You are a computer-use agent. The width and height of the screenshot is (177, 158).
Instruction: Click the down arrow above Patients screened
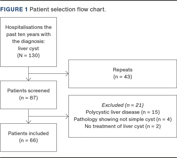click(x=28, y=79)
